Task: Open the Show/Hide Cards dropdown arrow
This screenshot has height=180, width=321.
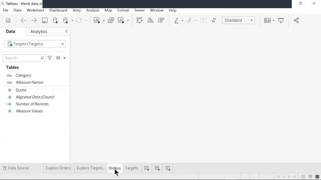Action: (x=273, y=20)
